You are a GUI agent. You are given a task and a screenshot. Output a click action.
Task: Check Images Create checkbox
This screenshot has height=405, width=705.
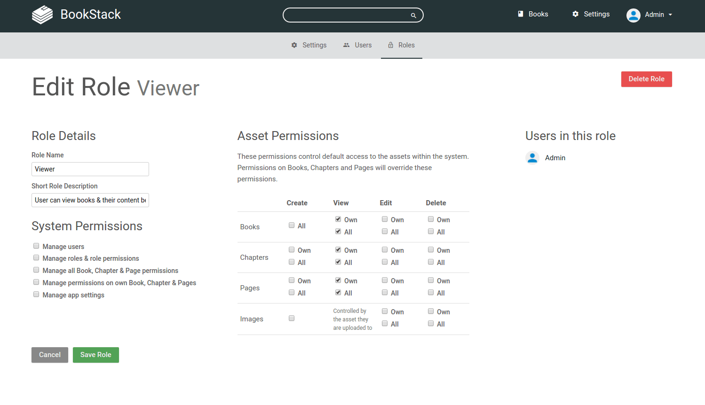pos(292,318)
